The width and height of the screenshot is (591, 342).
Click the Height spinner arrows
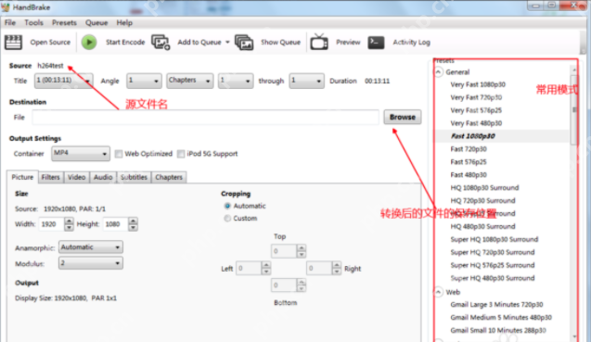tap(133, 224)
